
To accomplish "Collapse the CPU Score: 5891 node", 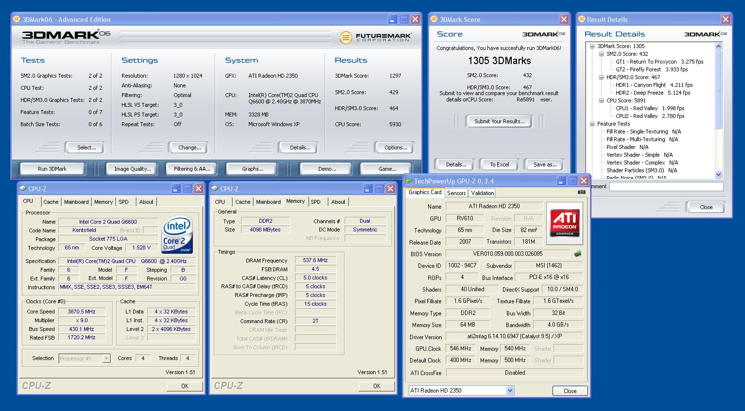I will pyautogui.click(x=601, y=100).
